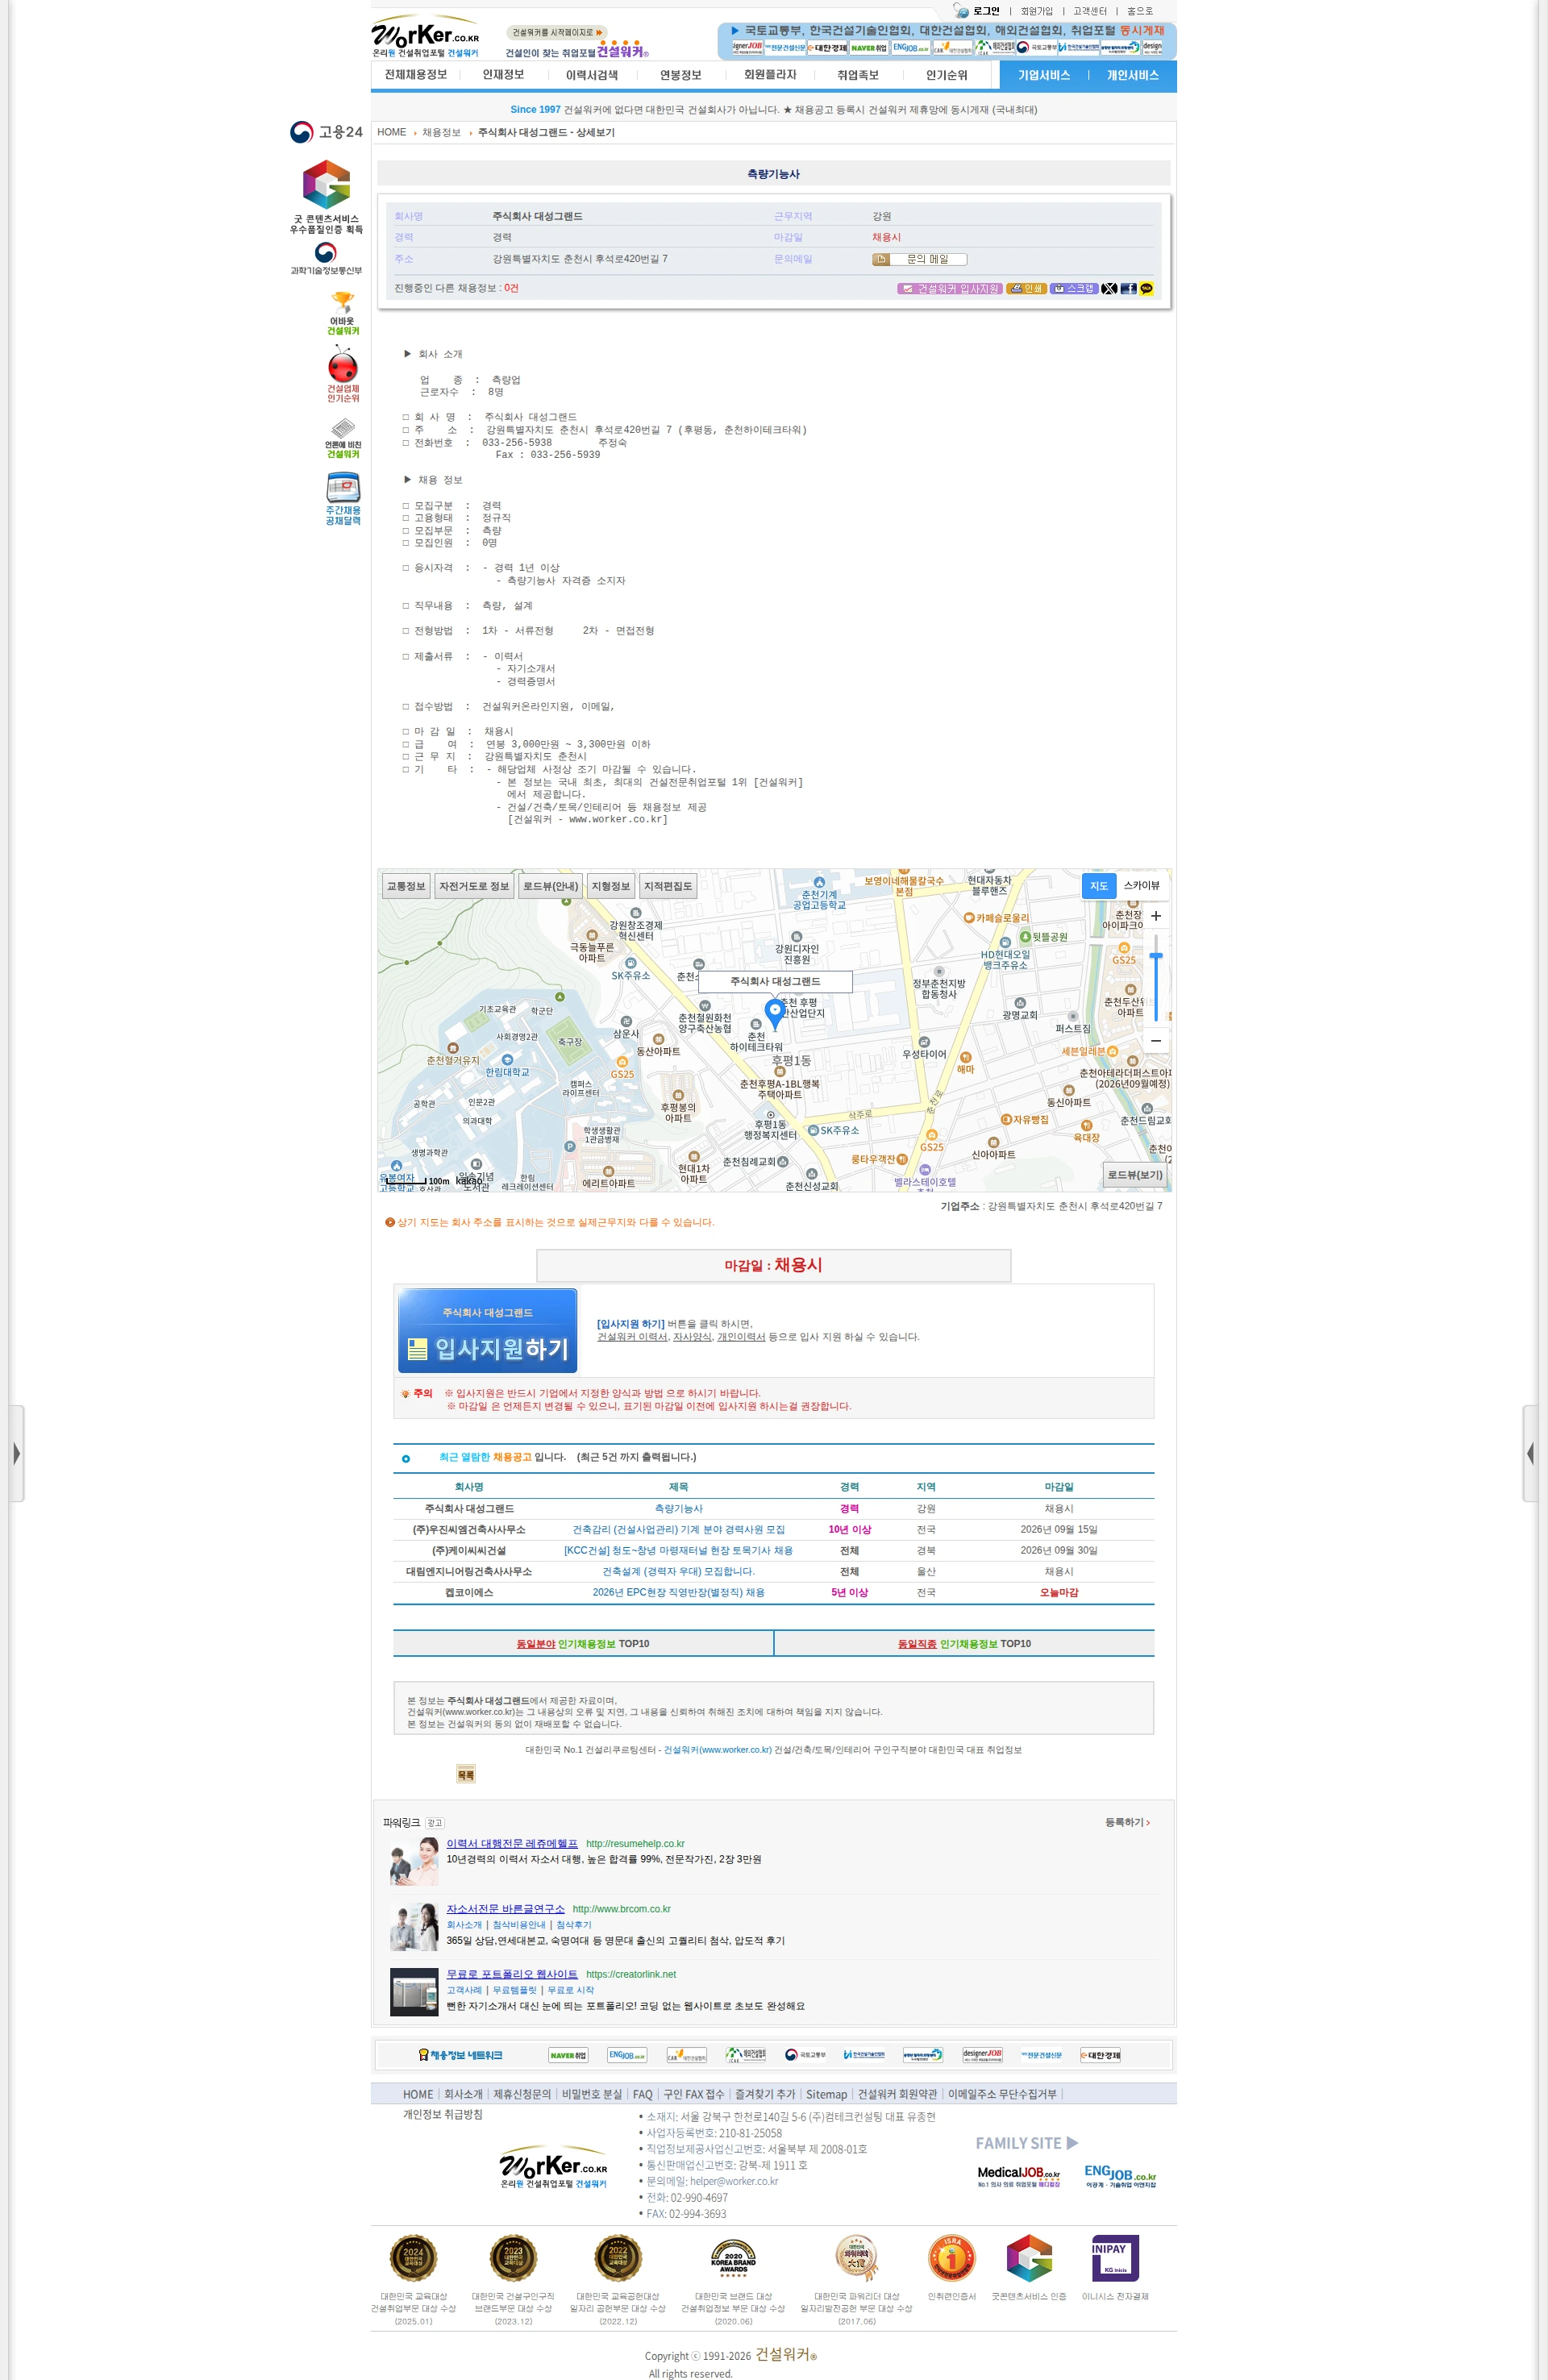Open MedicalJOB family site logo
The image size is (1548, 2380).
(1018, 2176)
